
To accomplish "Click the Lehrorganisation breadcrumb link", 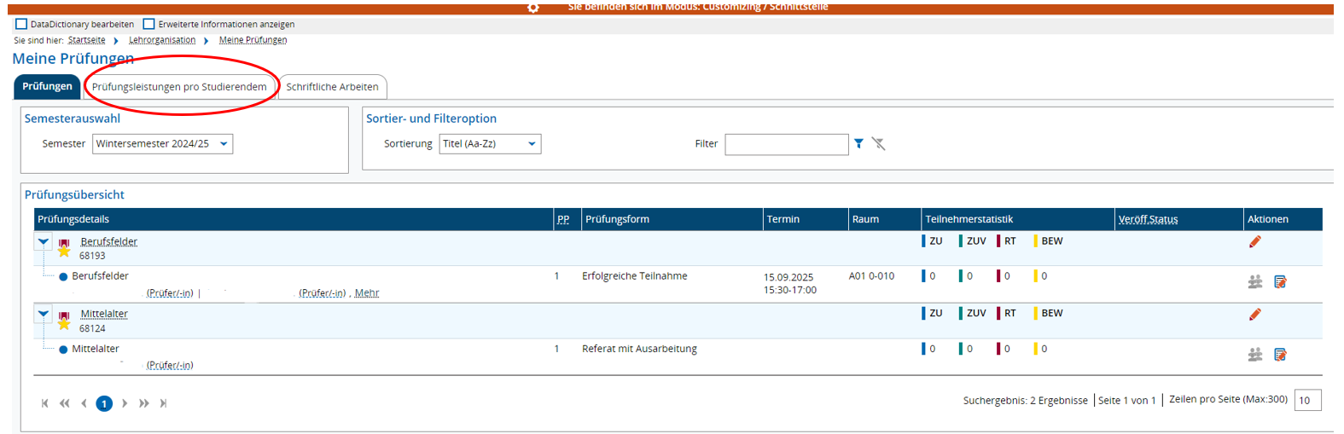I will (x=162, y=40).
